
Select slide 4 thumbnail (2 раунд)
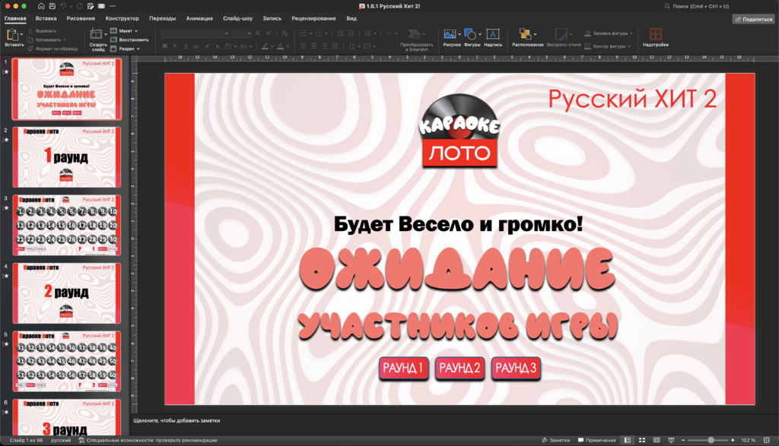tap(67, 293)
